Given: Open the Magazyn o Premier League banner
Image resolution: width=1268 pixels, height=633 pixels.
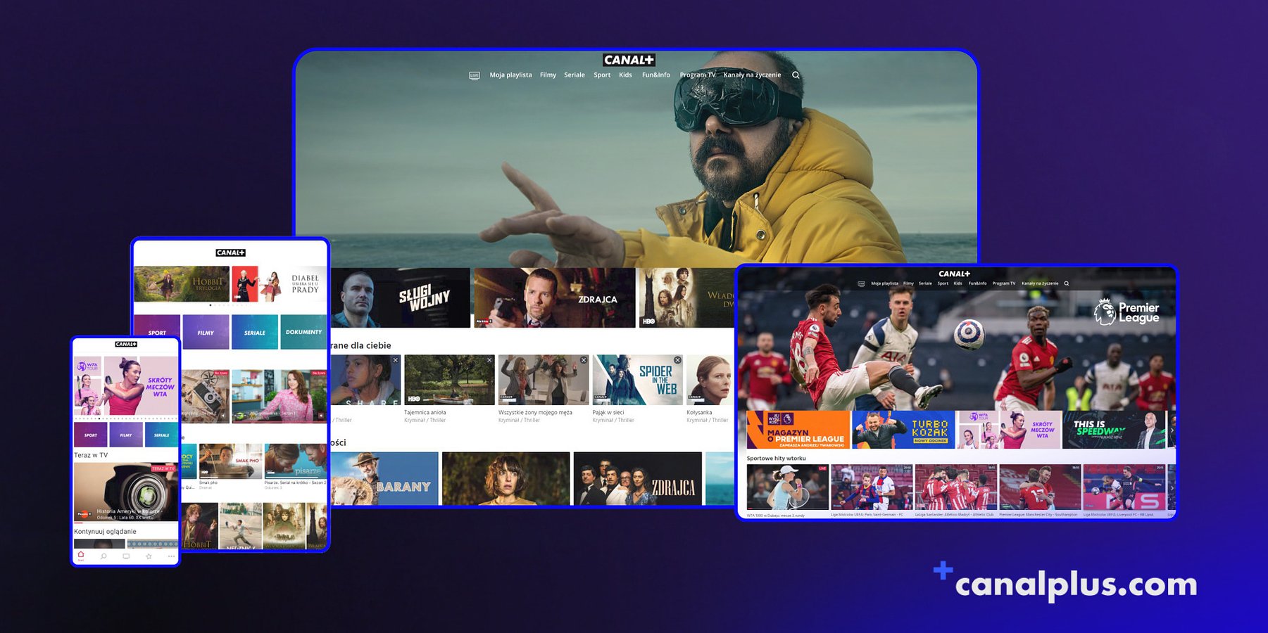Looking at the screenshot, I should pos(798,430).
